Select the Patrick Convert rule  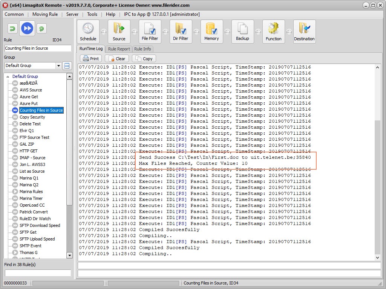34,212
